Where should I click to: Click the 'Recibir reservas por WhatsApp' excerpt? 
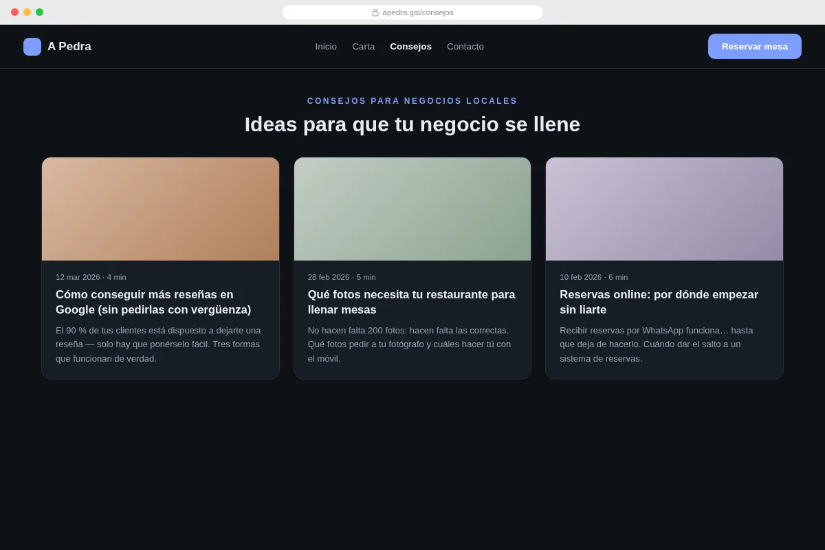(x=657, y=344)
